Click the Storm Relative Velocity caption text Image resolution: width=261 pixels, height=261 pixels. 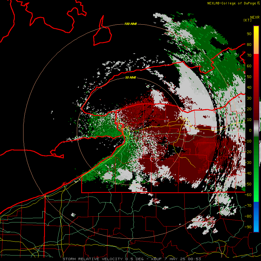pos(132,259)
